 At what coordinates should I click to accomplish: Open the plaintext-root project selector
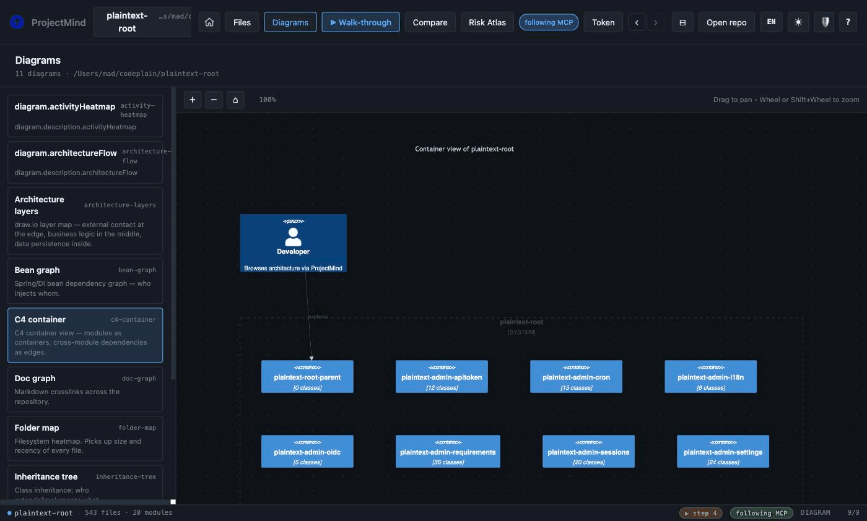click(142, 22)
